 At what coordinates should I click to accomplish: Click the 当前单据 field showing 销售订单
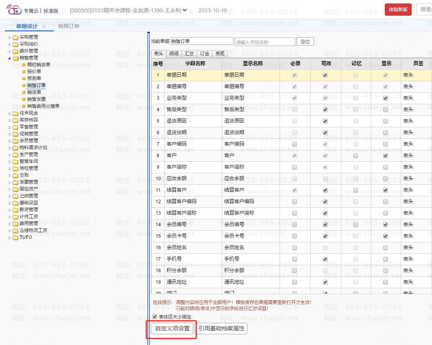(x=202, y=41)
